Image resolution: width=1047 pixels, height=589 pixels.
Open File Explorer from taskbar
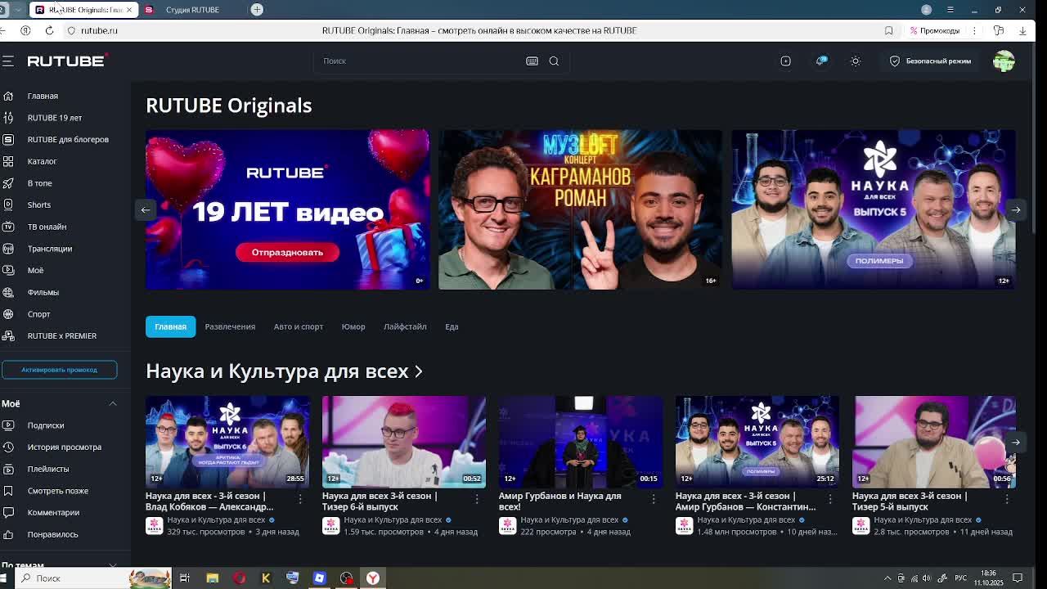[212, 578]
